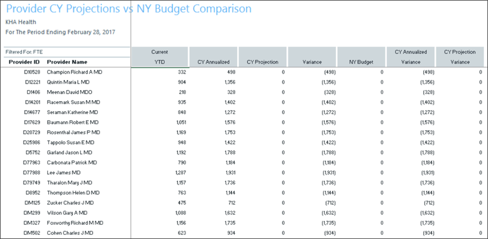The width and height of the screenshot is (488, 239).
Task: Select Cohen Charles J MD row
Action: [x=70, y=233]
